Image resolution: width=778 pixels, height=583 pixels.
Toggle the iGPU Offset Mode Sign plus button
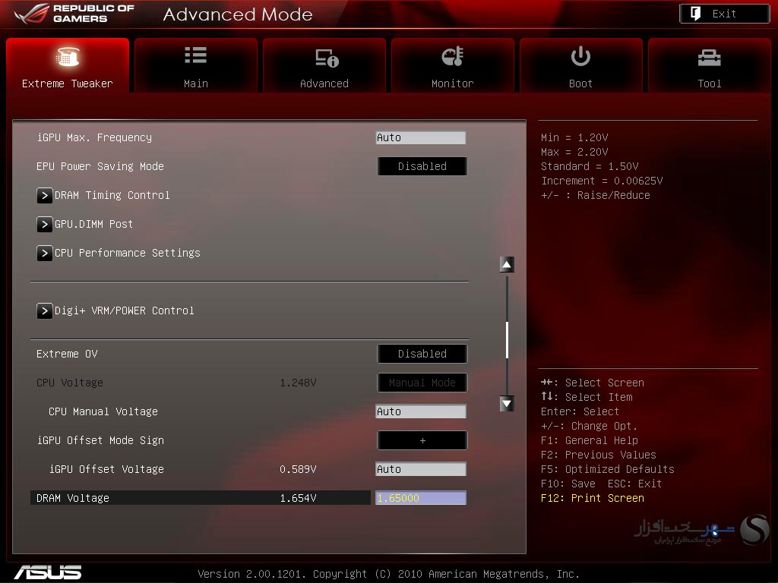pos(422,440)
